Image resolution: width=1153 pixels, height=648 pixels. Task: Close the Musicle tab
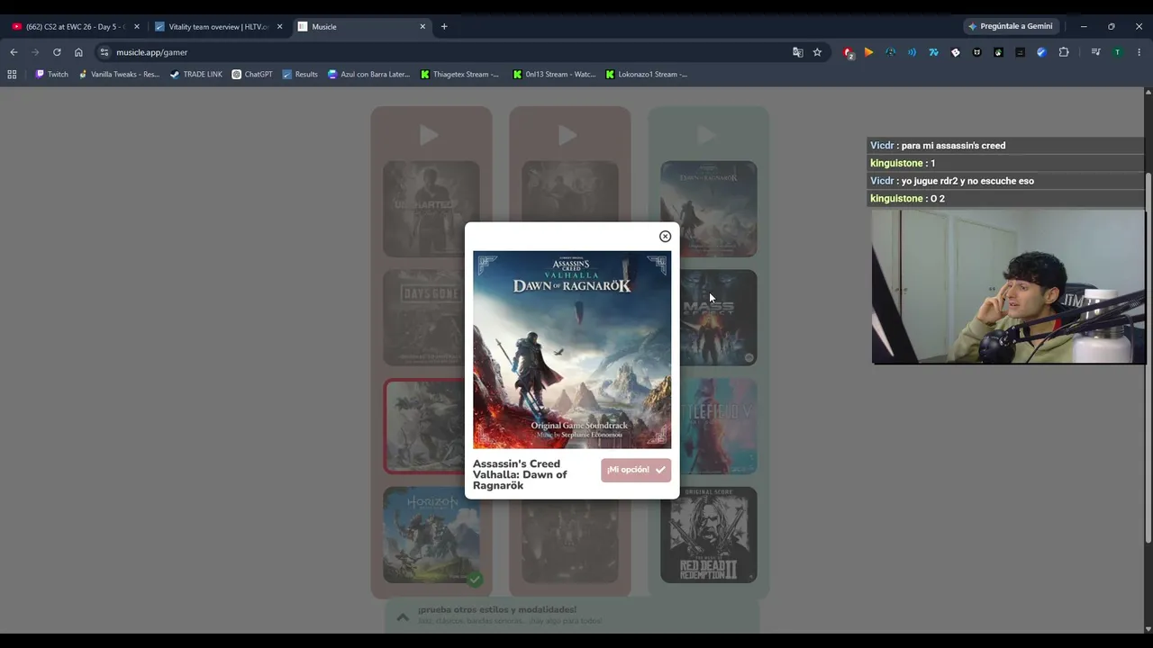tap(422, 27)
